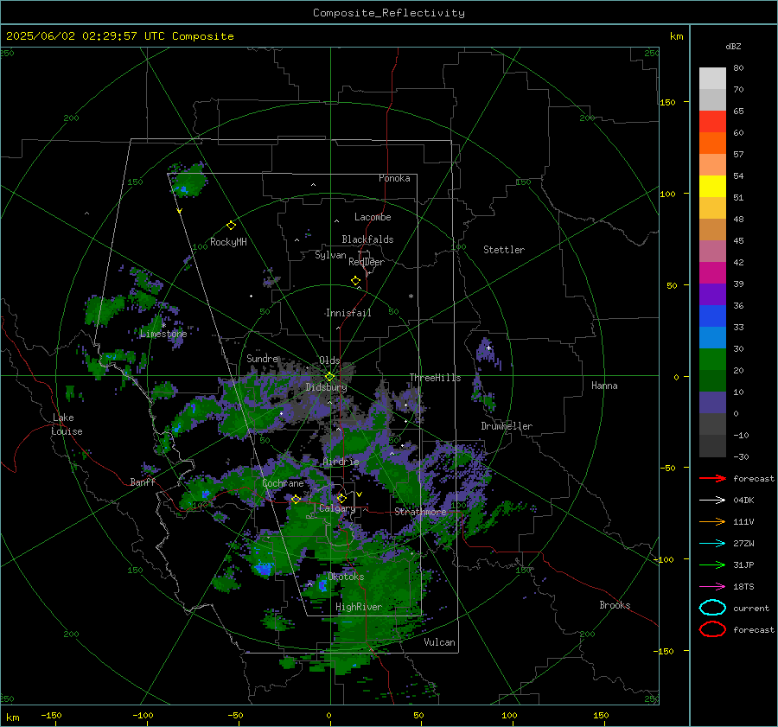Click the yellow diamond marker below RedDeer
778x727 pixels.
[355, 281]
